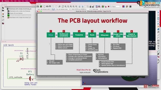161x90 pixels.
Task: Open the Apple menu
Action: pos(2,1)
